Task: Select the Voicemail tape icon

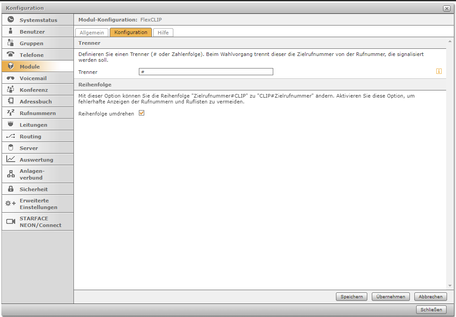Action: pos(11,78)
